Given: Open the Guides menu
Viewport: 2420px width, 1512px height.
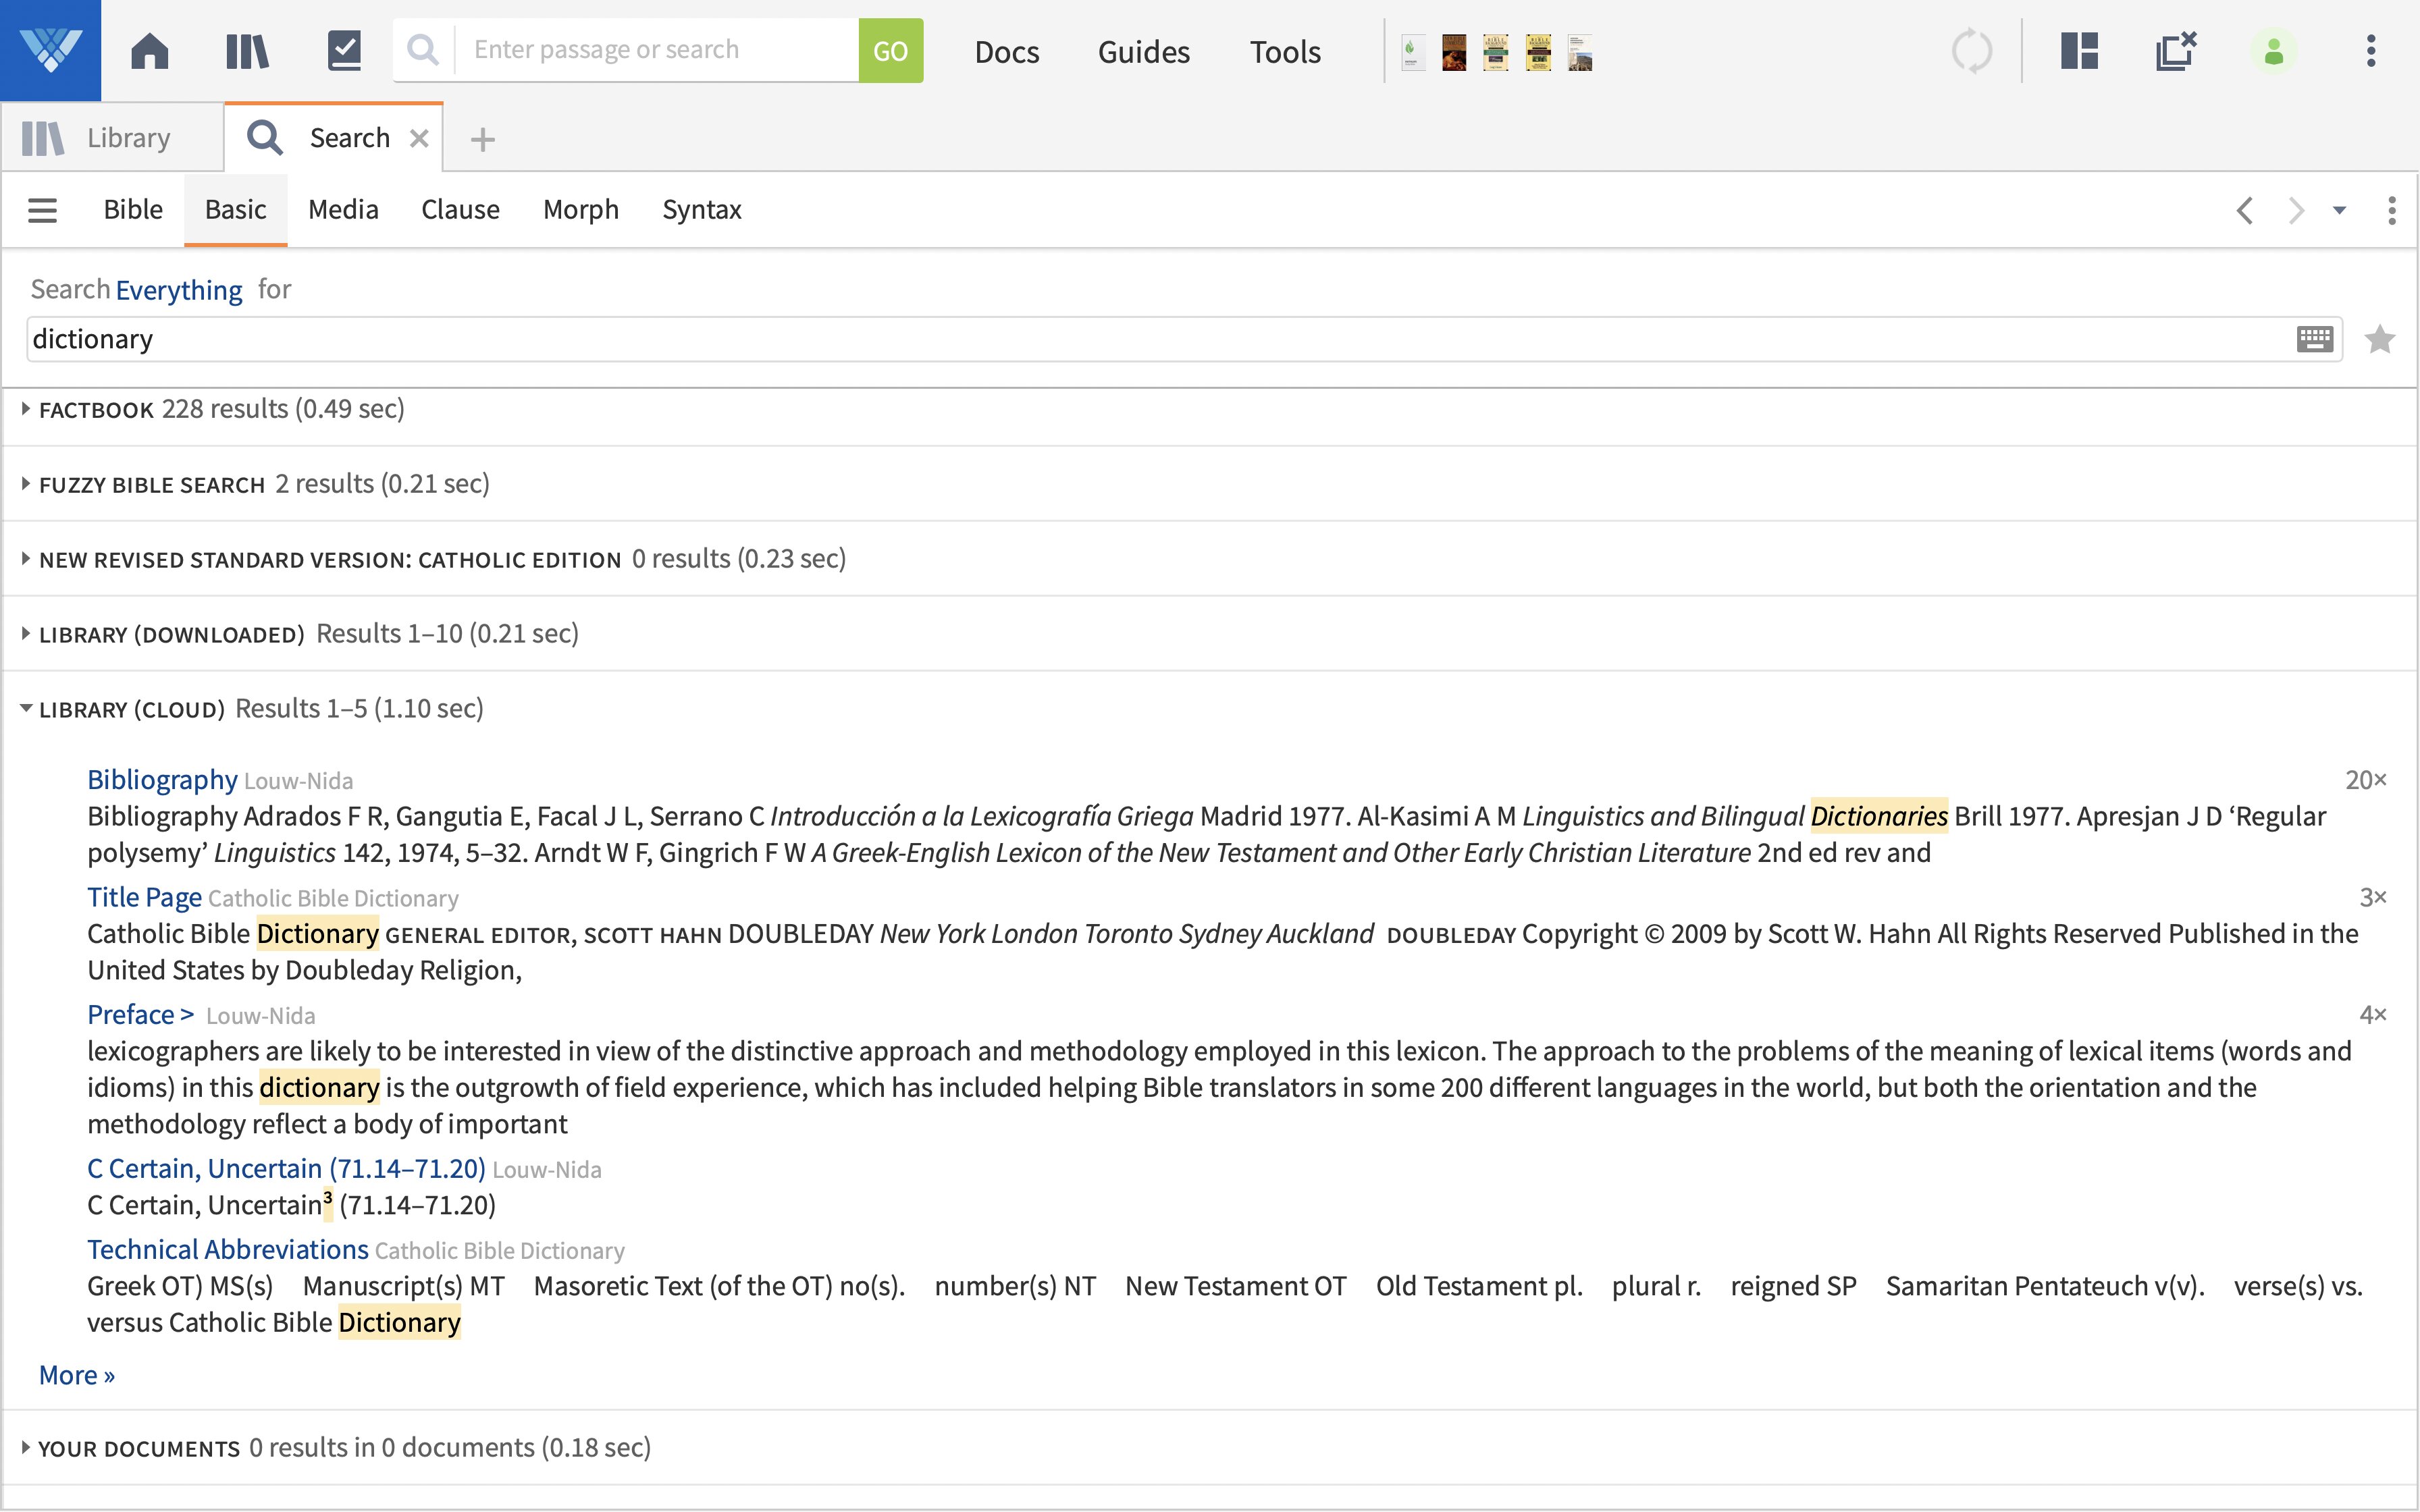Looking at the screenshot, I should click(x=1144, y=51).
